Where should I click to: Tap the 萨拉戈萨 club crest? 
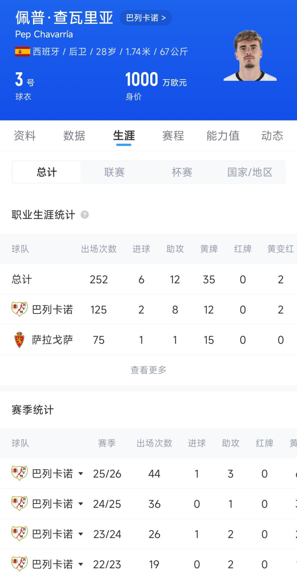pos(19,340)
